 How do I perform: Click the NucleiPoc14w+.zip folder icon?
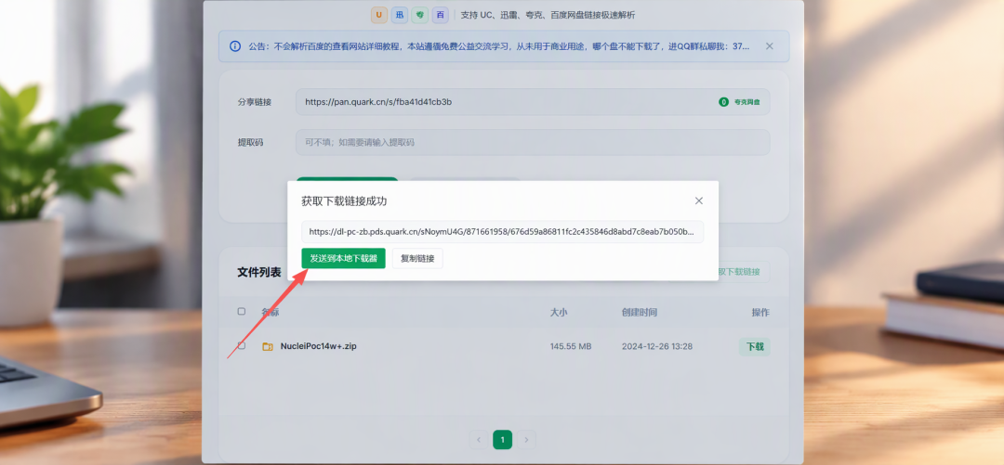pyautogui.click(x=268, y=346)
